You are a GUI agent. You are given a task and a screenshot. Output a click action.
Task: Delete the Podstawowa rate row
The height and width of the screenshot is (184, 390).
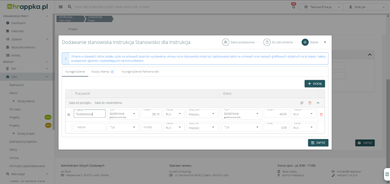coord(321,115)
